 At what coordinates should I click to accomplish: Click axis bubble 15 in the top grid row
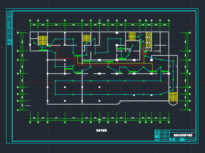point(169,20)
